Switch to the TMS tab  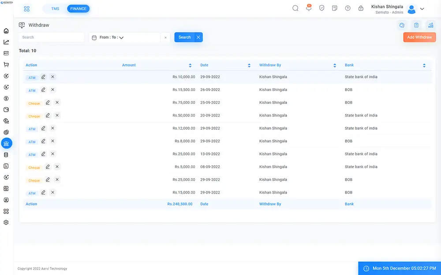(x=55, y=9)
